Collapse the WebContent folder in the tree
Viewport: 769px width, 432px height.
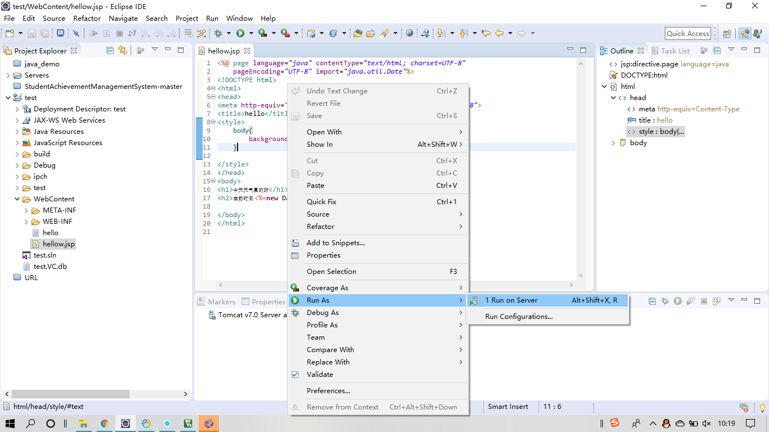coord(17,199)
